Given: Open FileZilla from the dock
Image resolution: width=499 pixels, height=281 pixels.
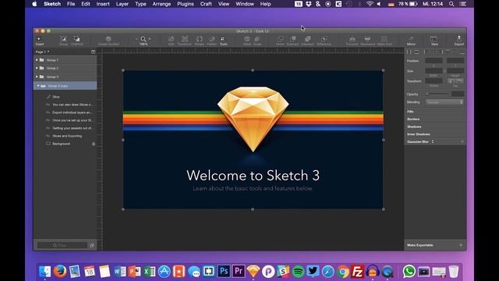Looking at the screenshot, I should tap(358, 272).
